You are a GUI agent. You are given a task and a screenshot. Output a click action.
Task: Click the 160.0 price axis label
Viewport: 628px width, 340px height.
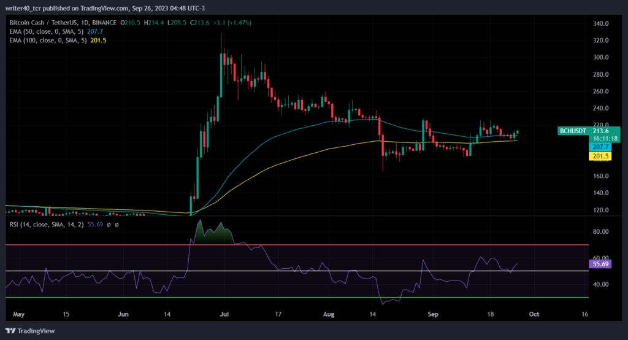(600, 176)
